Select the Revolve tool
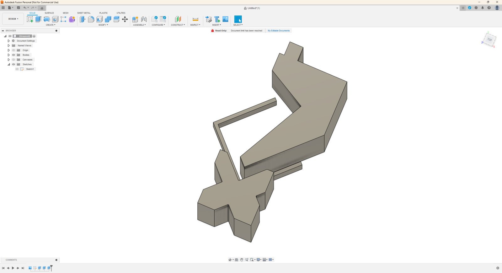Screen dimensions: 502x273 click(x=47, y=19)
